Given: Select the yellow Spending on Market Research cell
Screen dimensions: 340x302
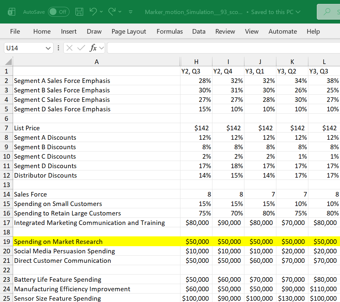Looking at the screenshot, I should [97, 242].
